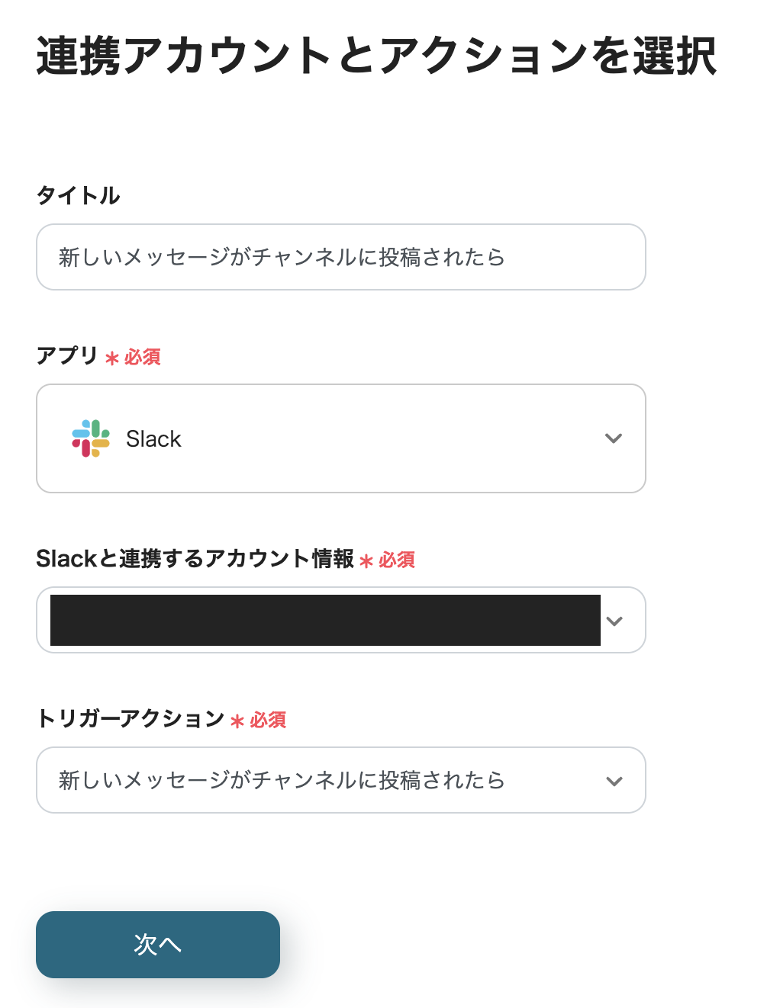Click the trigger action selected value text
This screenshot has width=780, height=1008.
tap(282, 780)
